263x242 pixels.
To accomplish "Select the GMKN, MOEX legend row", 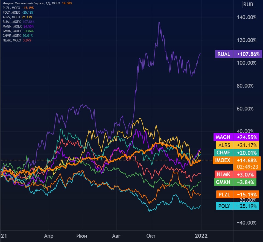I will [18, 31].
